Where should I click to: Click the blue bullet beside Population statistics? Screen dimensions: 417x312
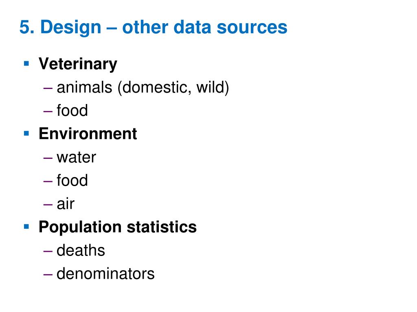[26, 227]
